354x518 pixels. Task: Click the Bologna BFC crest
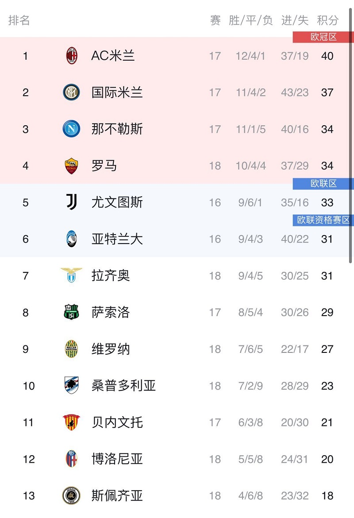click(71, 459)
